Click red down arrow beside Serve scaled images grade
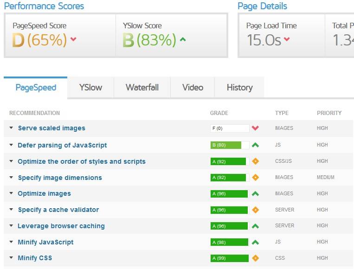Image resolution: width=354 pixels, height=269 pixels. 255,128
